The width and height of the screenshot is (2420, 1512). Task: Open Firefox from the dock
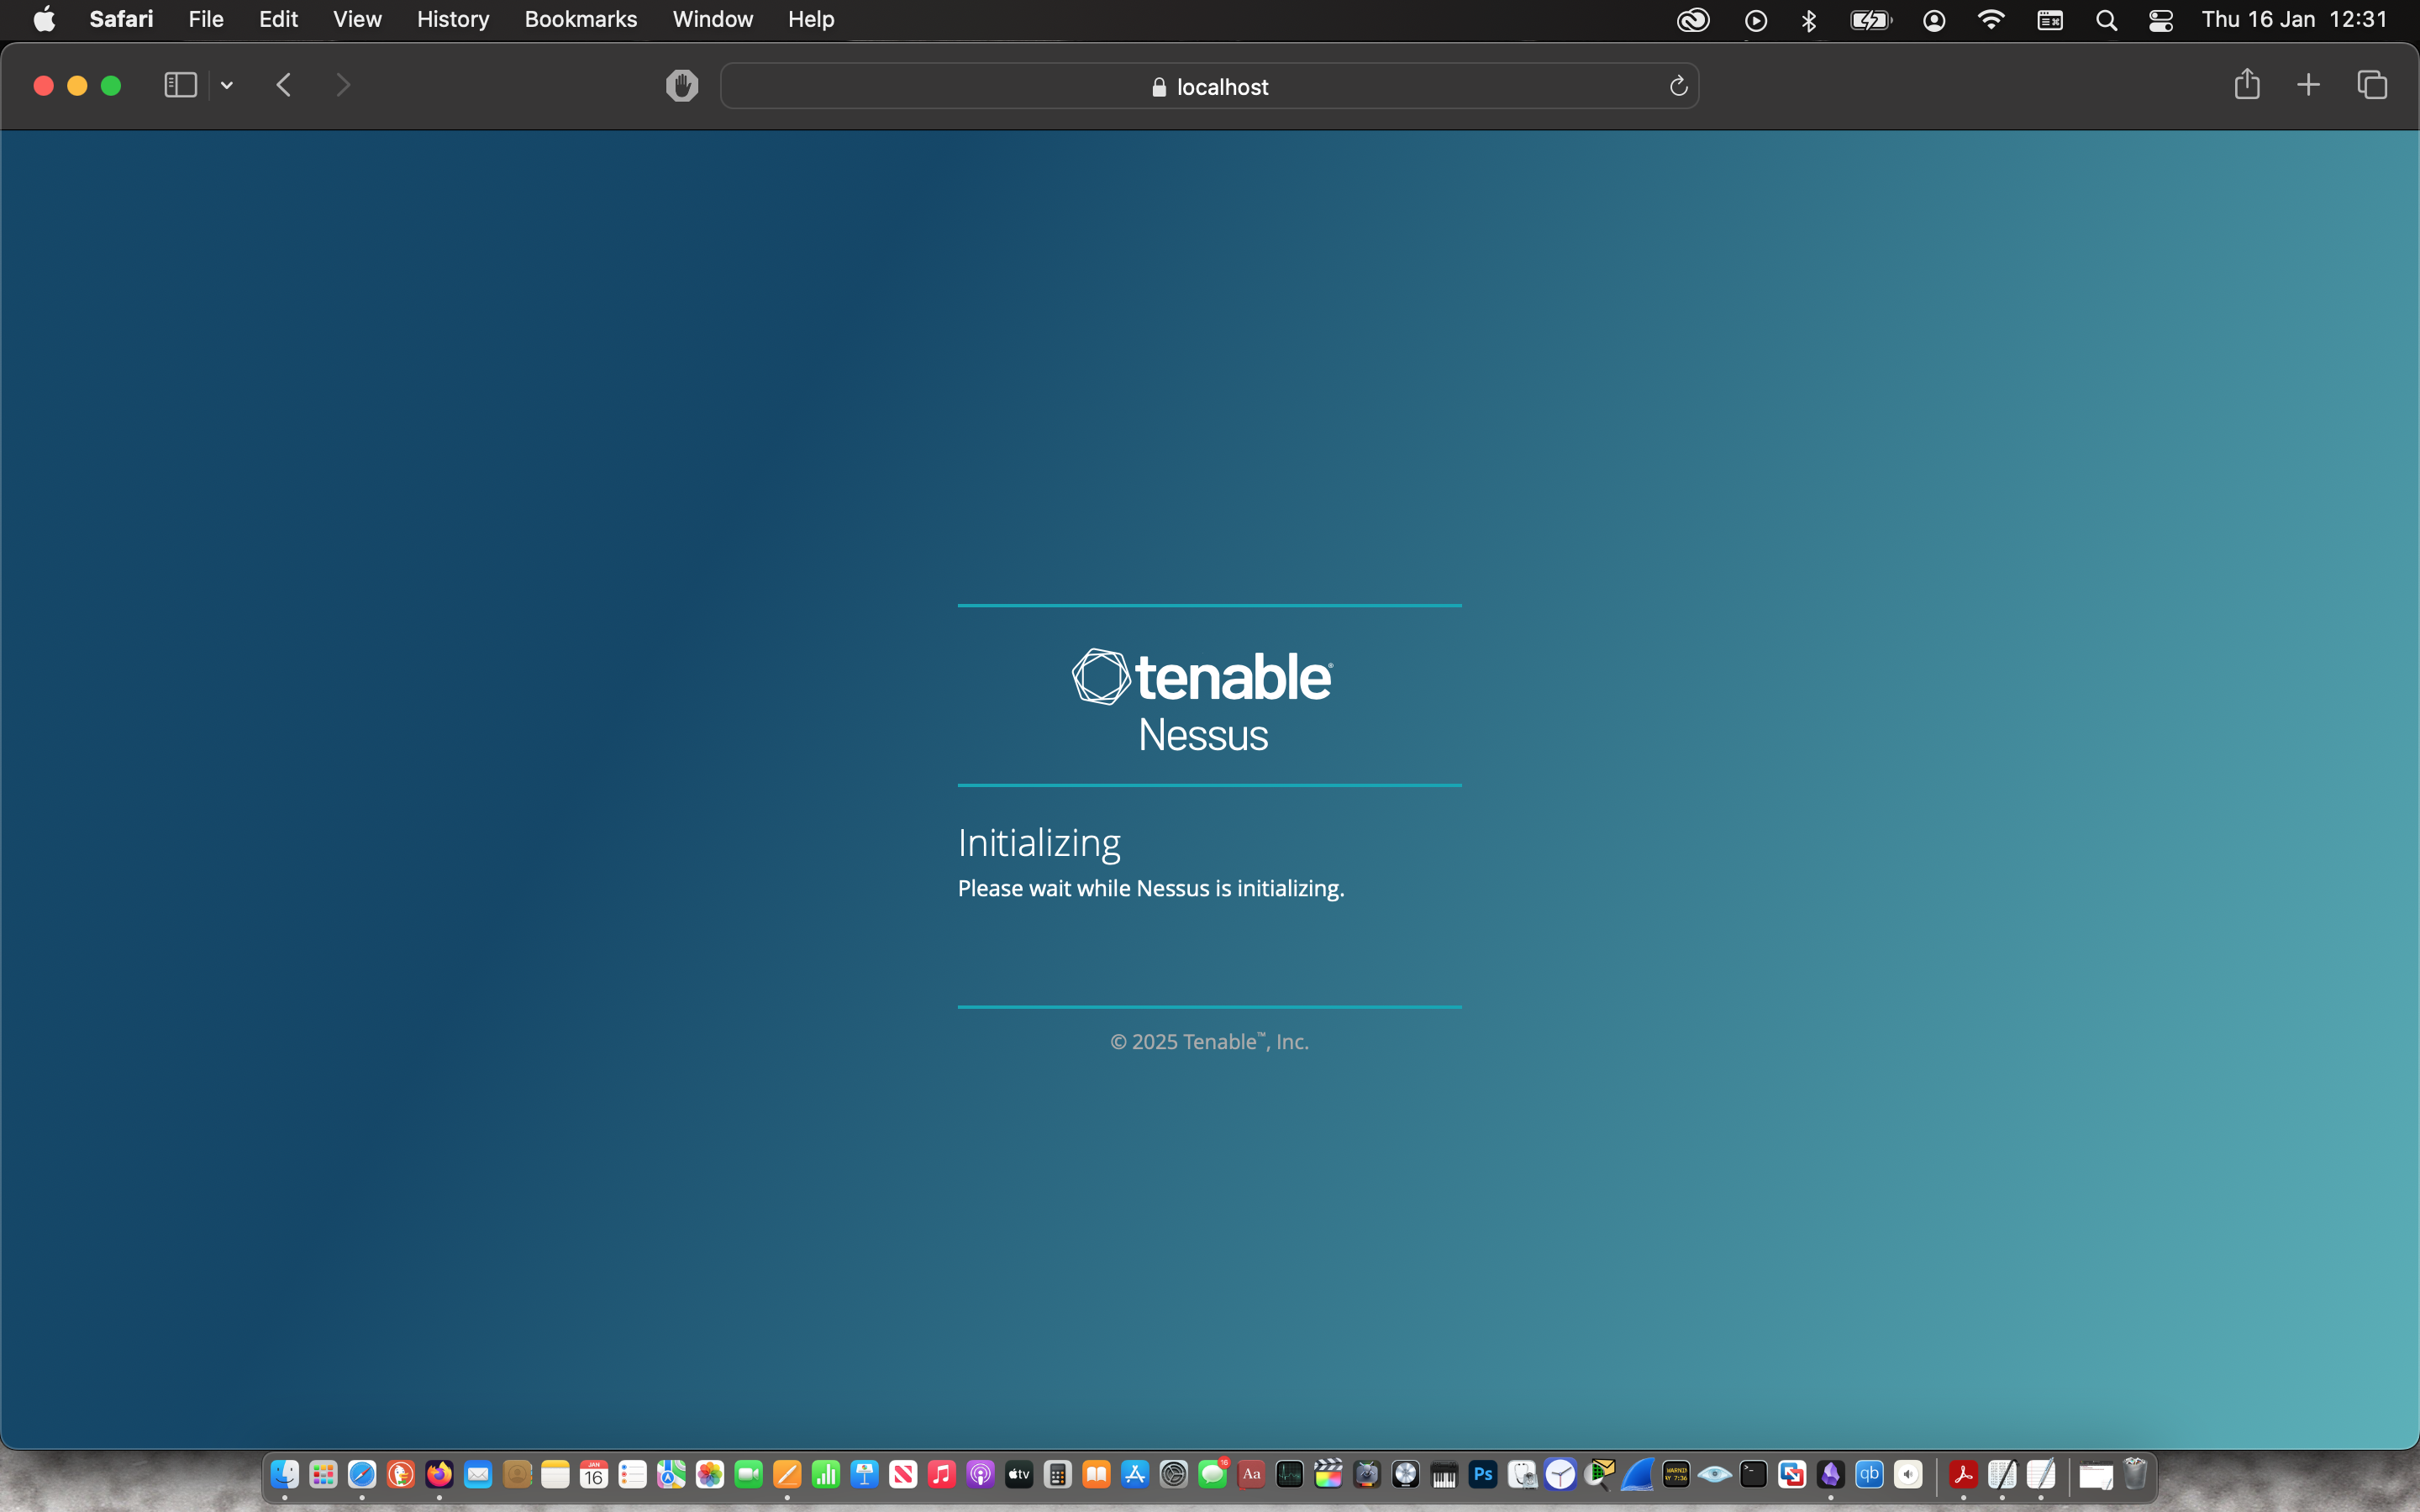click(439, 1474)
